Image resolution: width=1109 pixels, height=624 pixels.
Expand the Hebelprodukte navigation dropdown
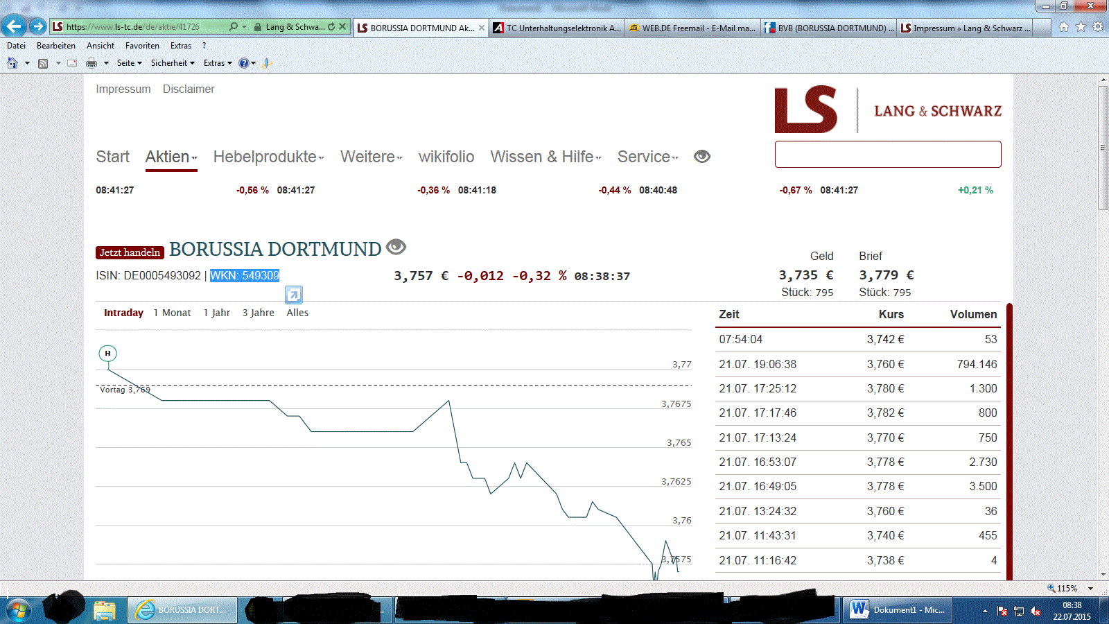(269, 157)
